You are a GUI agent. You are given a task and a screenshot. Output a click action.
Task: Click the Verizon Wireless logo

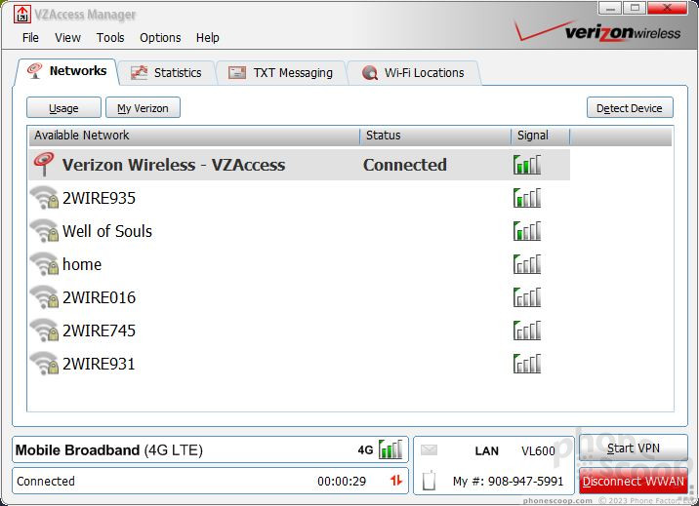pos(597,31)
